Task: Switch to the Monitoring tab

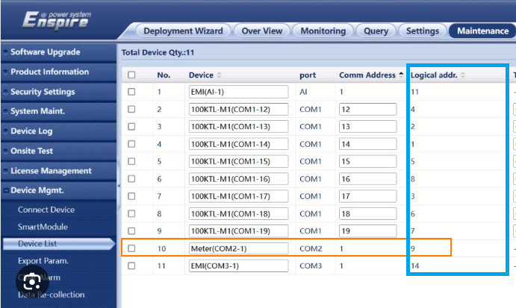Action: click(323, 31)
